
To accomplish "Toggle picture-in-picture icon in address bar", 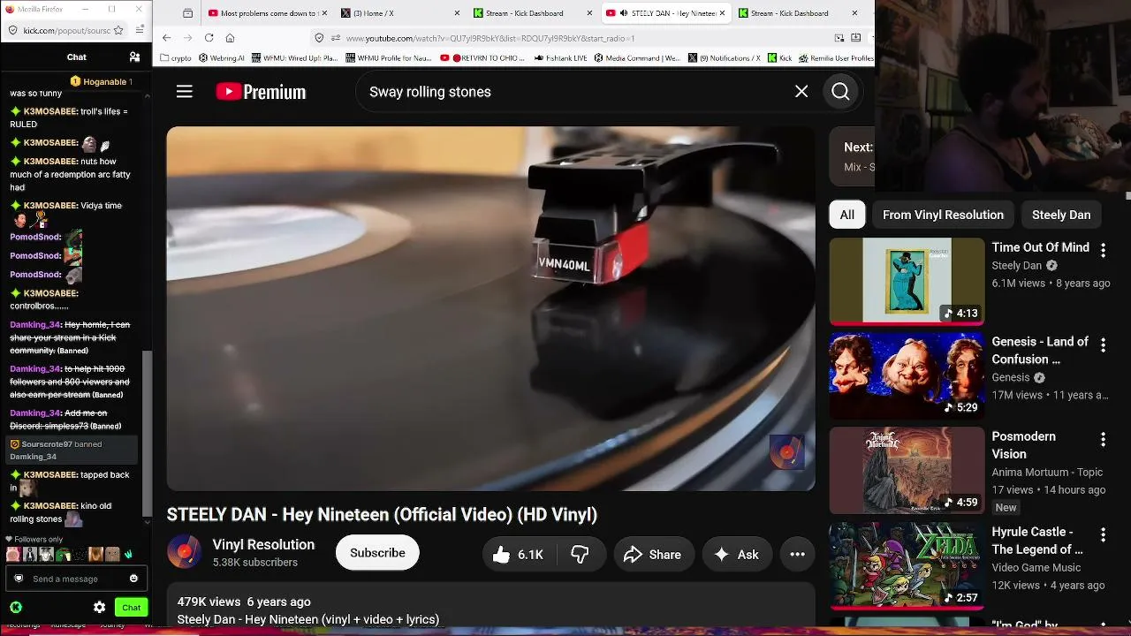I will [x=839, y=38].
